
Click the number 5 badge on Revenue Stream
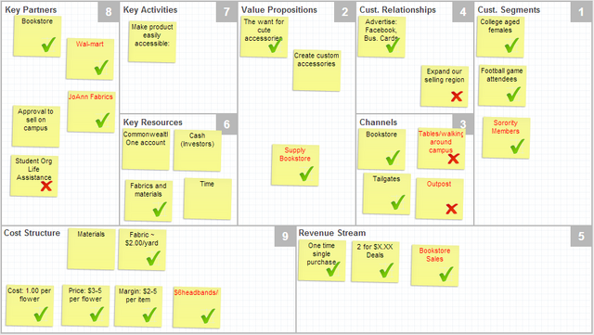coord(581,237)
